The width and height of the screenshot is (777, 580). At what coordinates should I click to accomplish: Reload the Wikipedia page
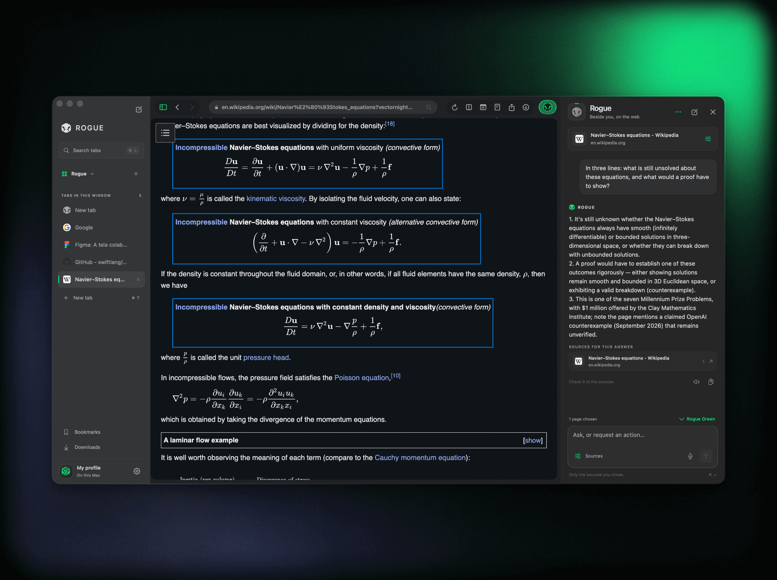[x=455, y=107]
